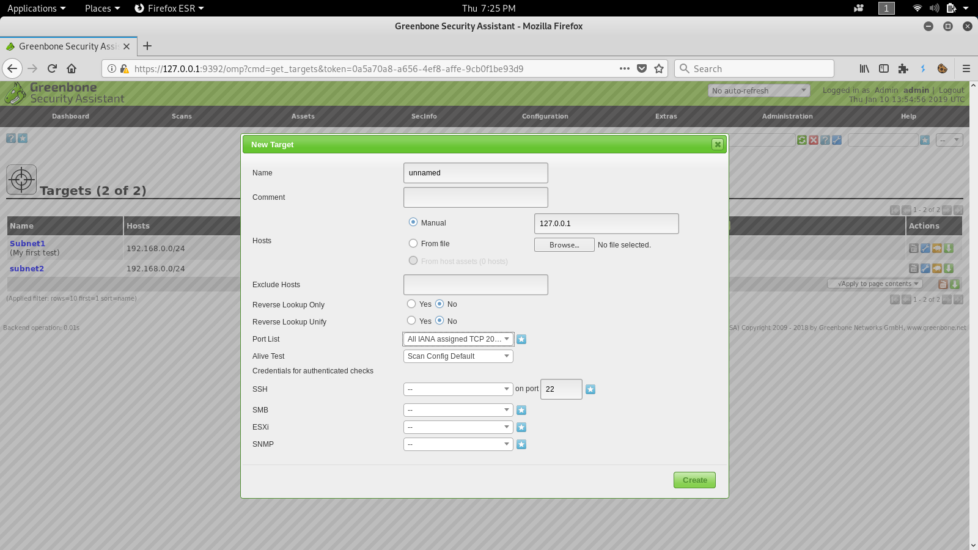The image size is (978, 550).
Task: Bookmark this page with star icon
Action: point(659,68)
